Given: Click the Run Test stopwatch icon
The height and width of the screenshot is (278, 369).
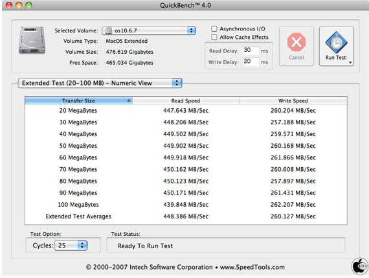Looking at the screenshot, I should 336,42.
